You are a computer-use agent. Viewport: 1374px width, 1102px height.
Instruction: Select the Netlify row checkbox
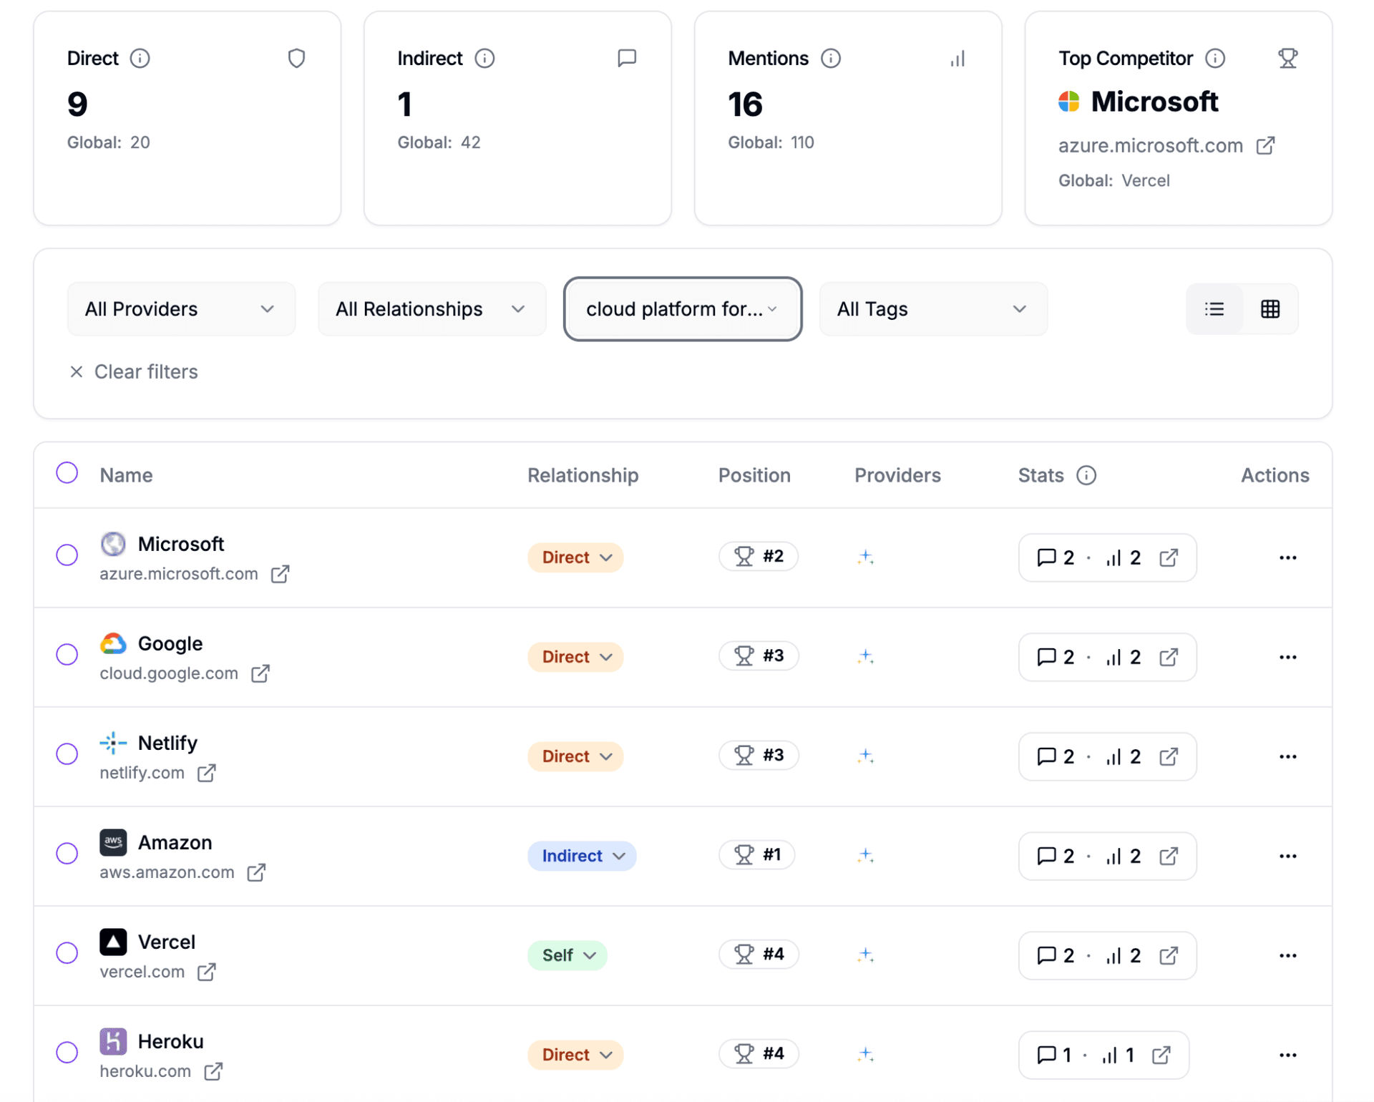coord(67,754)
